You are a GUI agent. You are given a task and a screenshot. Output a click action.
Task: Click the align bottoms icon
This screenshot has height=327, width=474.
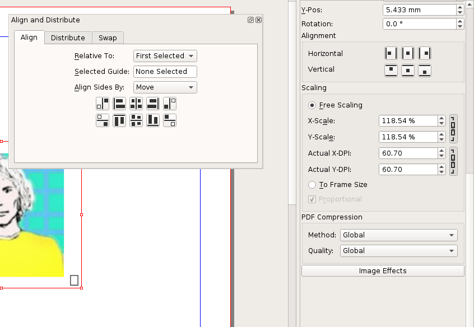(x=153, y=120)
